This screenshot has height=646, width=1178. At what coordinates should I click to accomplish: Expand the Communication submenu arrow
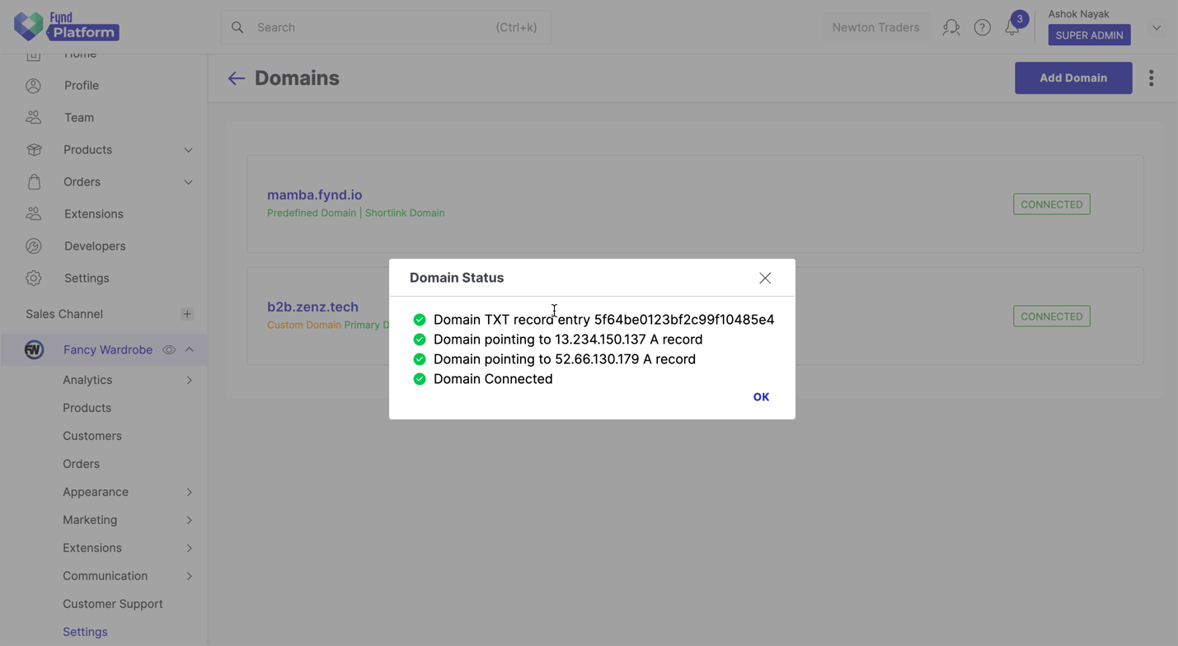(190, 576)
